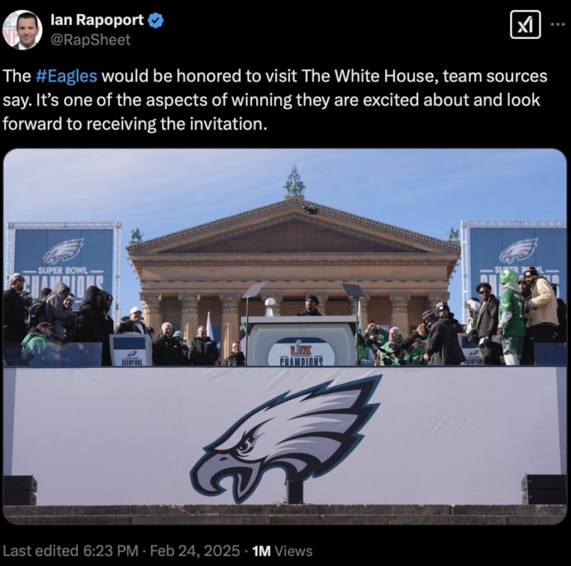Open the @RapSheet handle link
The image size is (571, 566).
(x=91, y=40)
